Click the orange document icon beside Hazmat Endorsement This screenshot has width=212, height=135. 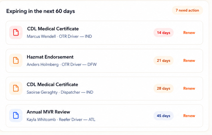click(x=16, y=60)
